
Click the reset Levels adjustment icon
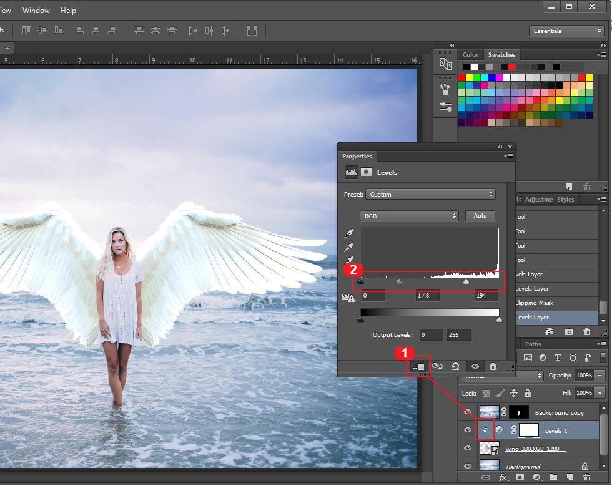click(x=455, y=367)
